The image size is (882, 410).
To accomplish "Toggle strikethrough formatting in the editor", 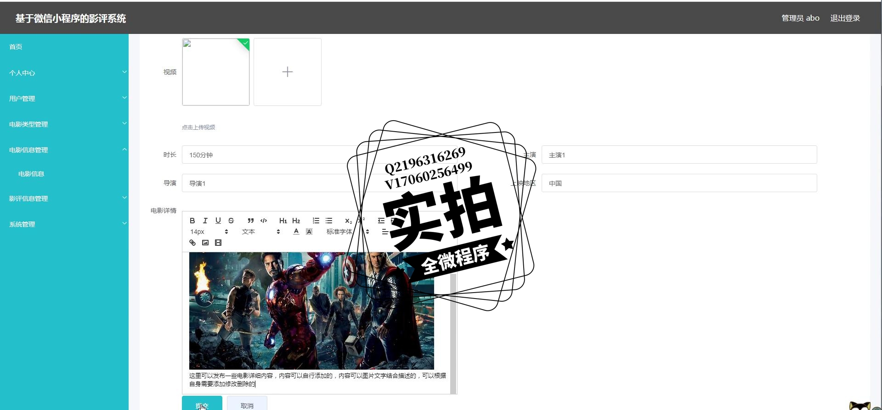I will coord(231,221).
